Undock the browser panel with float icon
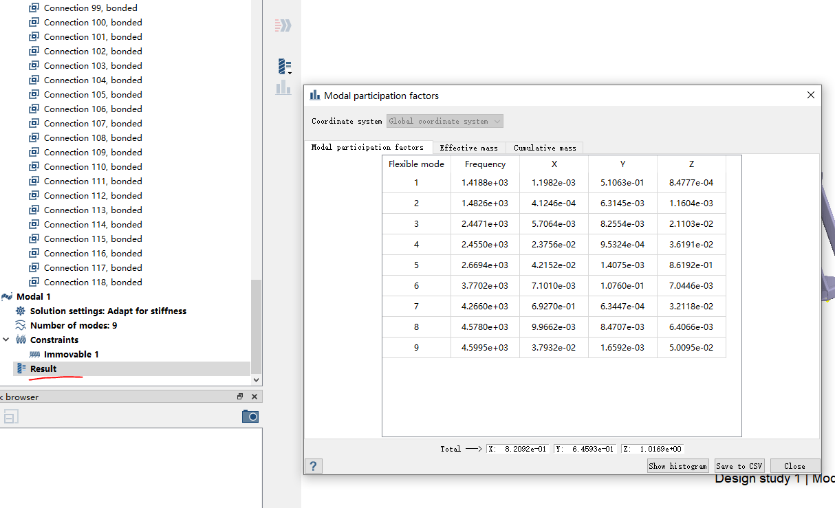Viewport: 835px width, 508px height. 240,397
